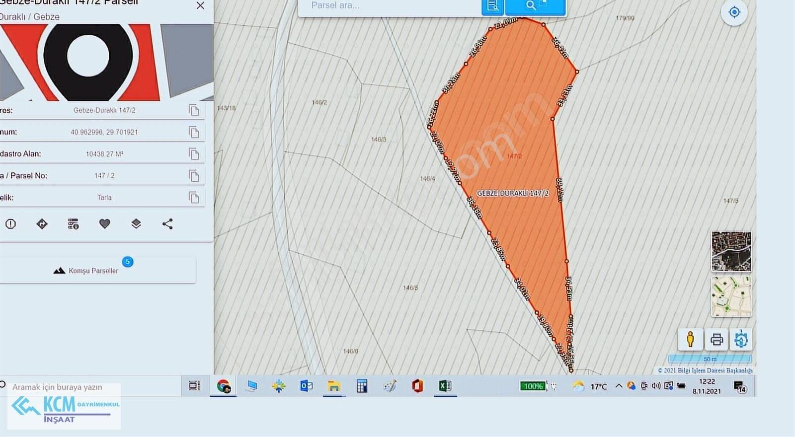This screenshot has width=795, height=437.
Task: Click the report error octagon icon
Action: coord(10,224)
